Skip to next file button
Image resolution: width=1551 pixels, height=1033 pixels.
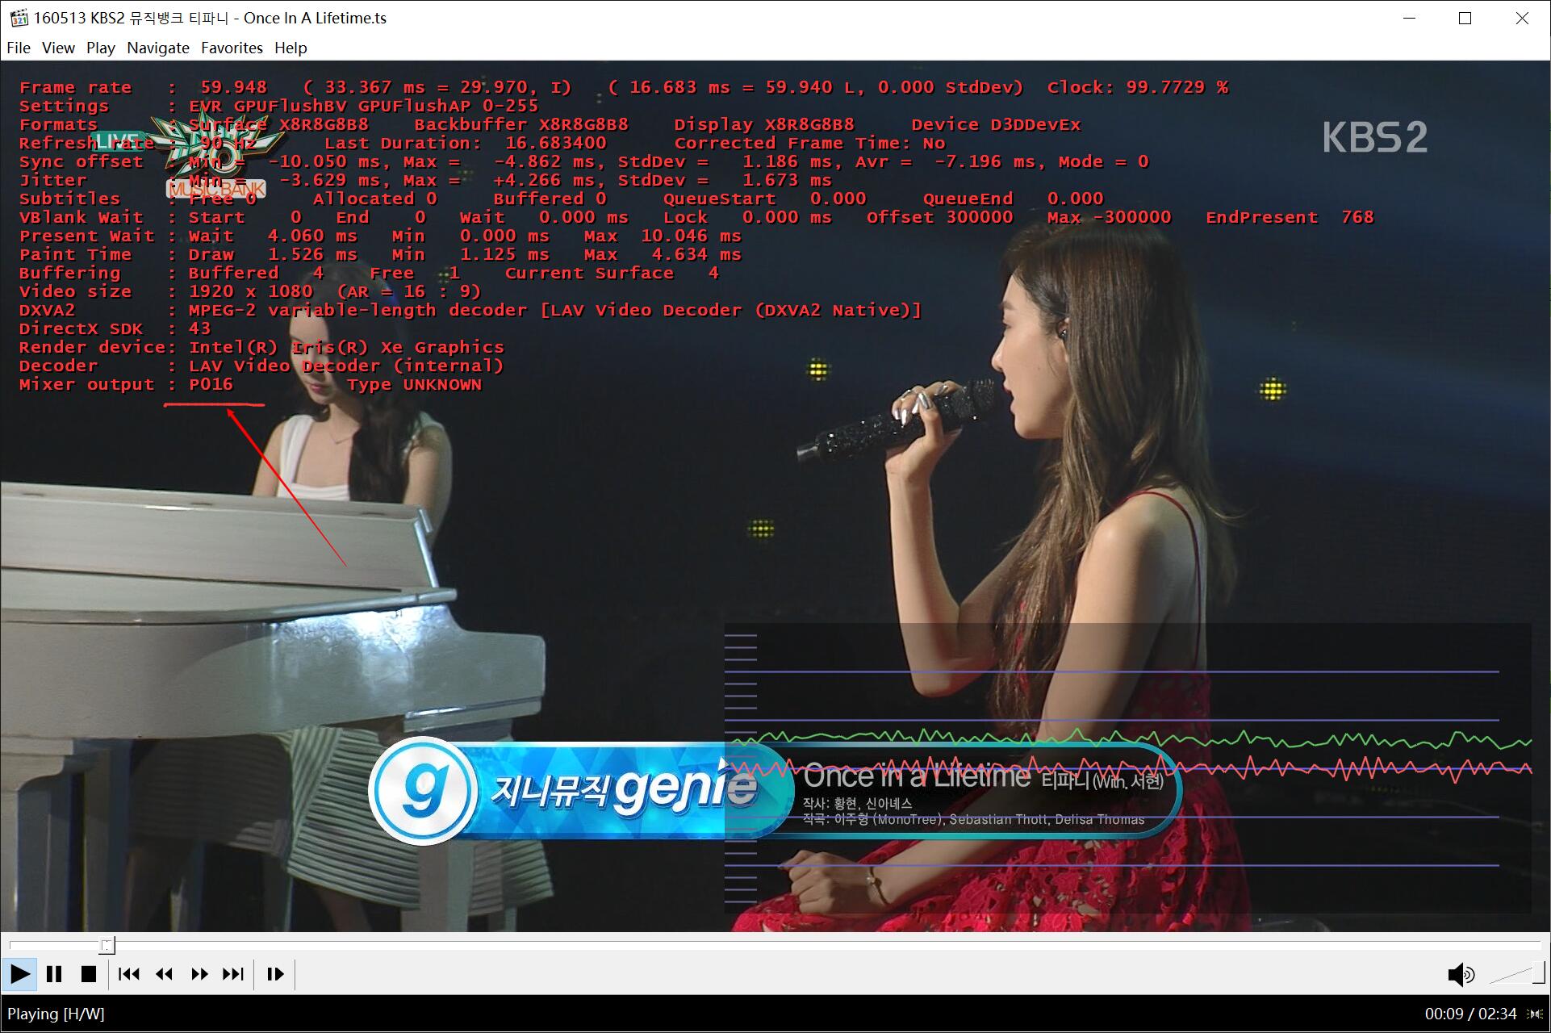(x=233, y=974)
